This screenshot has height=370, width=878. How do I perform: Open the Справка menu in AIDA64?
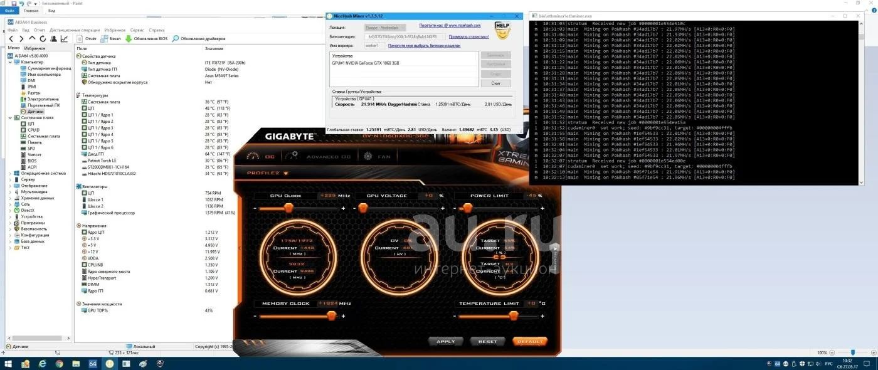point(157,29)
